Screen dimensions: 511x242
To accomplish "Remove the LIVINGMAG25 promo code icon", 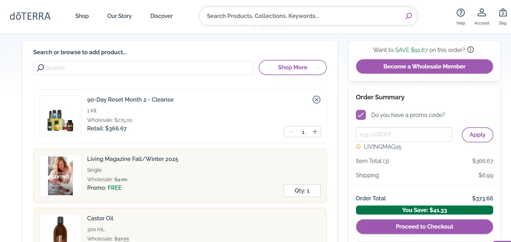I will [x=358, y=147].
